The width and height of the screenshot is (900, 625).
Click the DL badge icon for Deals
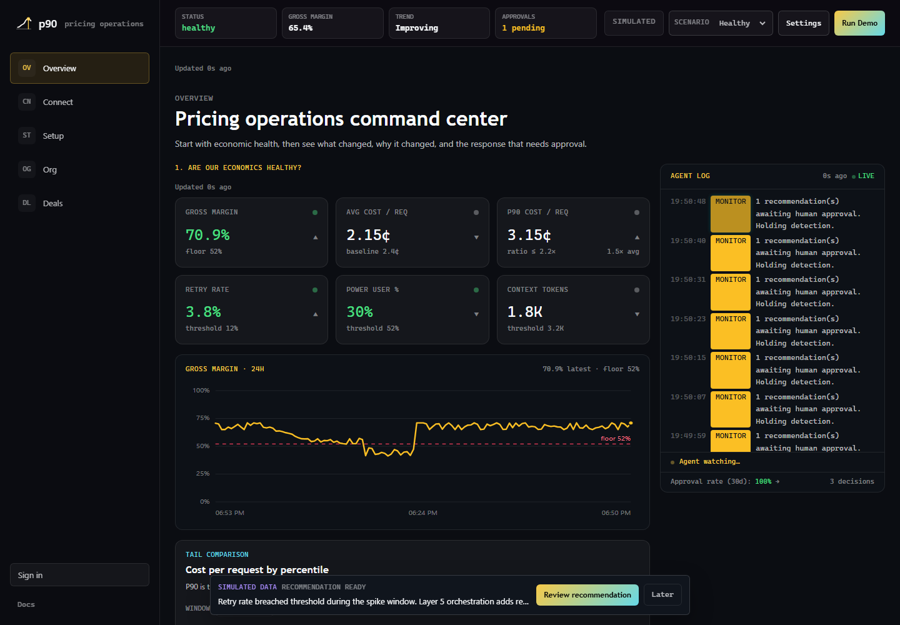(x=27, y=203)
